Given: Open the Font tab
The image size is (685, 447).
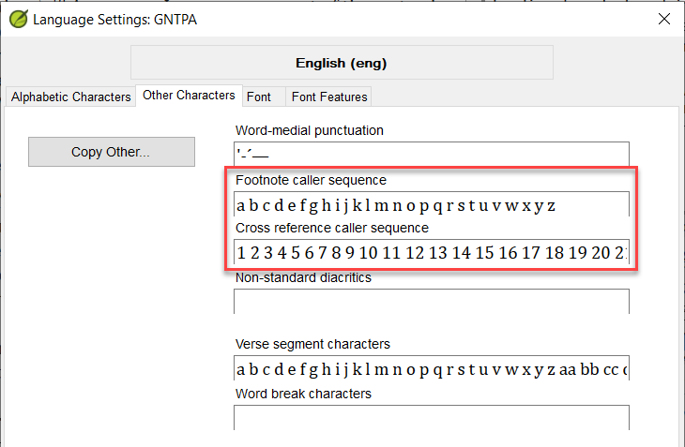Looking at the screenshot, I should [x=264, y=97].
